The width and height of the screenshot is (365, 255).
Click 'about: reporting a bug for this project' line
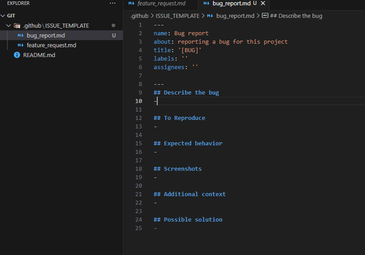221,42
